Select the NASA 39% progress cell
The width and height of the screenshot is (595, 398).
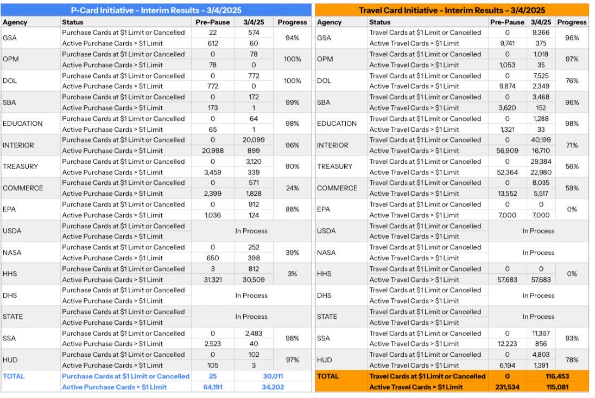292,252
